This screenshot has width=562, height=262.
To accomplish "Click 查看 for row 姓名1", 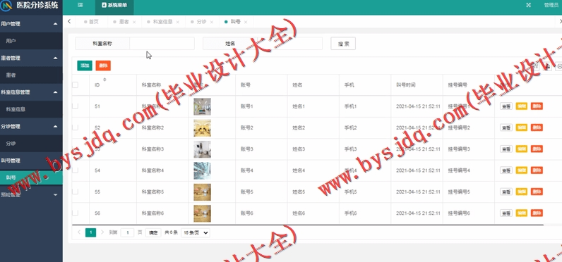I will tap(506, 106).
